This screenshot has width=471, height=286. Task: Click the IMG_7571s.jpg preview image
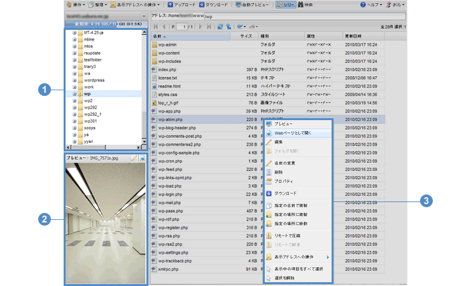click(x=106, y=221)
